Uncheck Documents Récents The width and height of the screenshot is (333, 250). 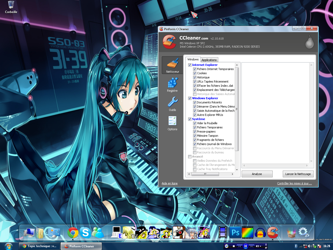click(x=195, y=102)
